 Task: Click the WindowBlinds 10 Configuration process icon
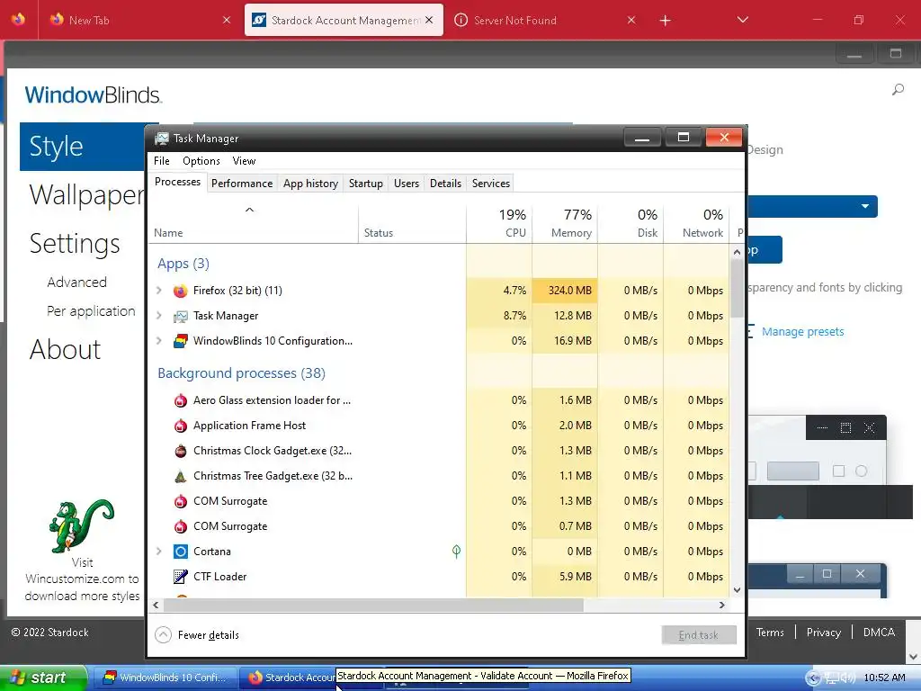point(180,341)
